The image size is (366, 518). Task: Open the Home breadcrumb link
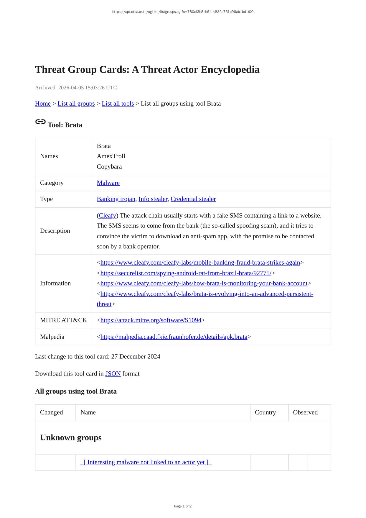pyautogui.click(x=43, y=104)
